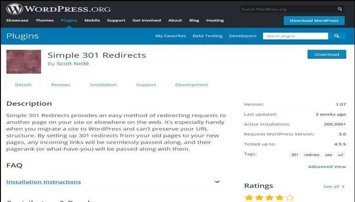This screenshot has width=355, height=202.
Task: Click the Last updated 3 weeks ago value
Action: click(331, 114)
